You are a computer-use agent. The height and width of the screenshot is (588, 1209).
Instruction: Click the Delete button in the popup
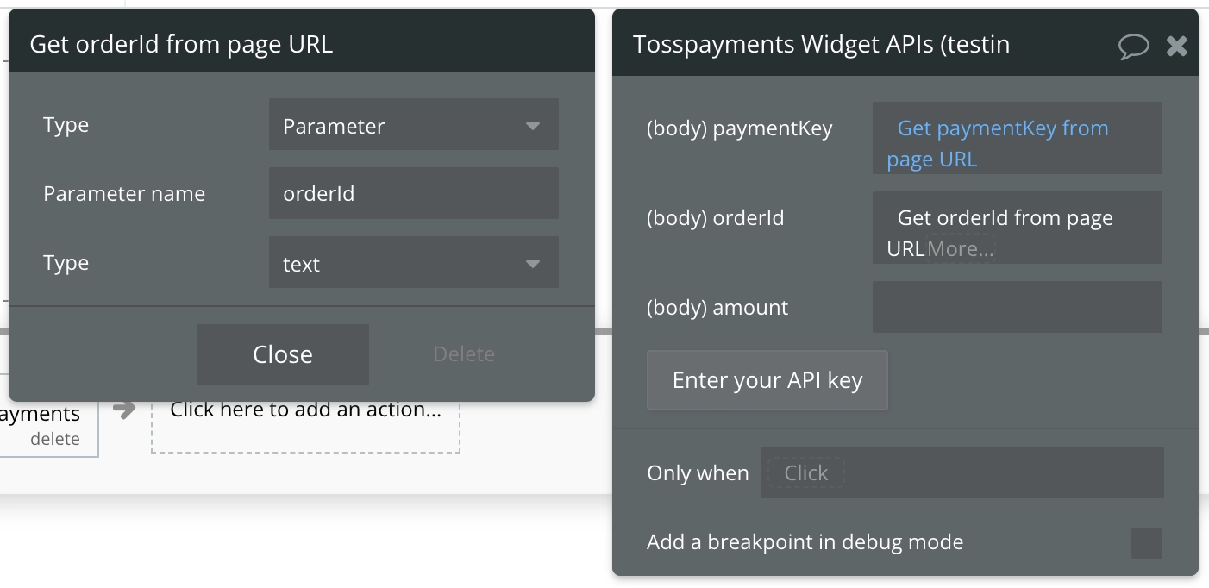tap(464, 354)
